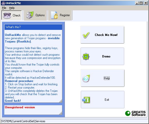This screenshot has height=124, width=149.
Task: Switch to the Options tab
Action: click(x=35, y=15)
